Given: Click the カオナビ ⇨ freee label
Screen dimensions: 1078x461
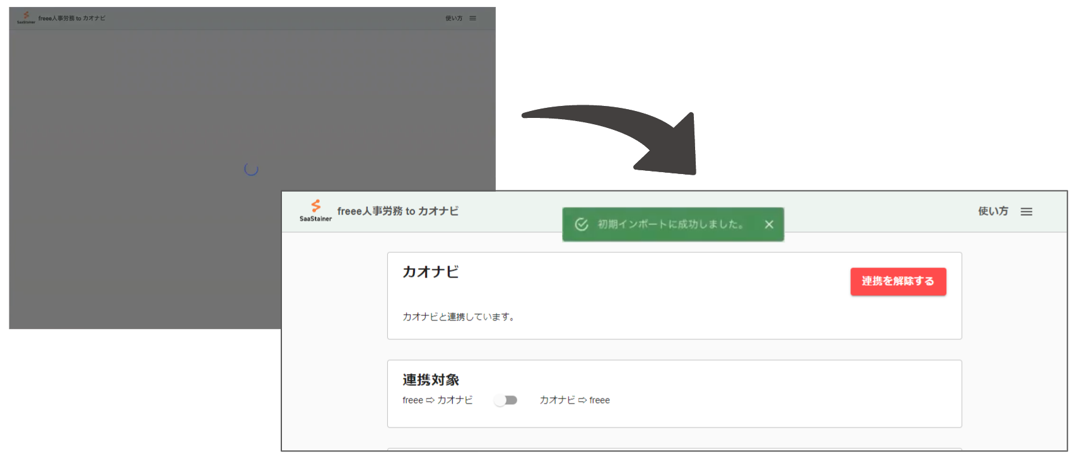Looking at the screenshot, I should tap(575, 400).
